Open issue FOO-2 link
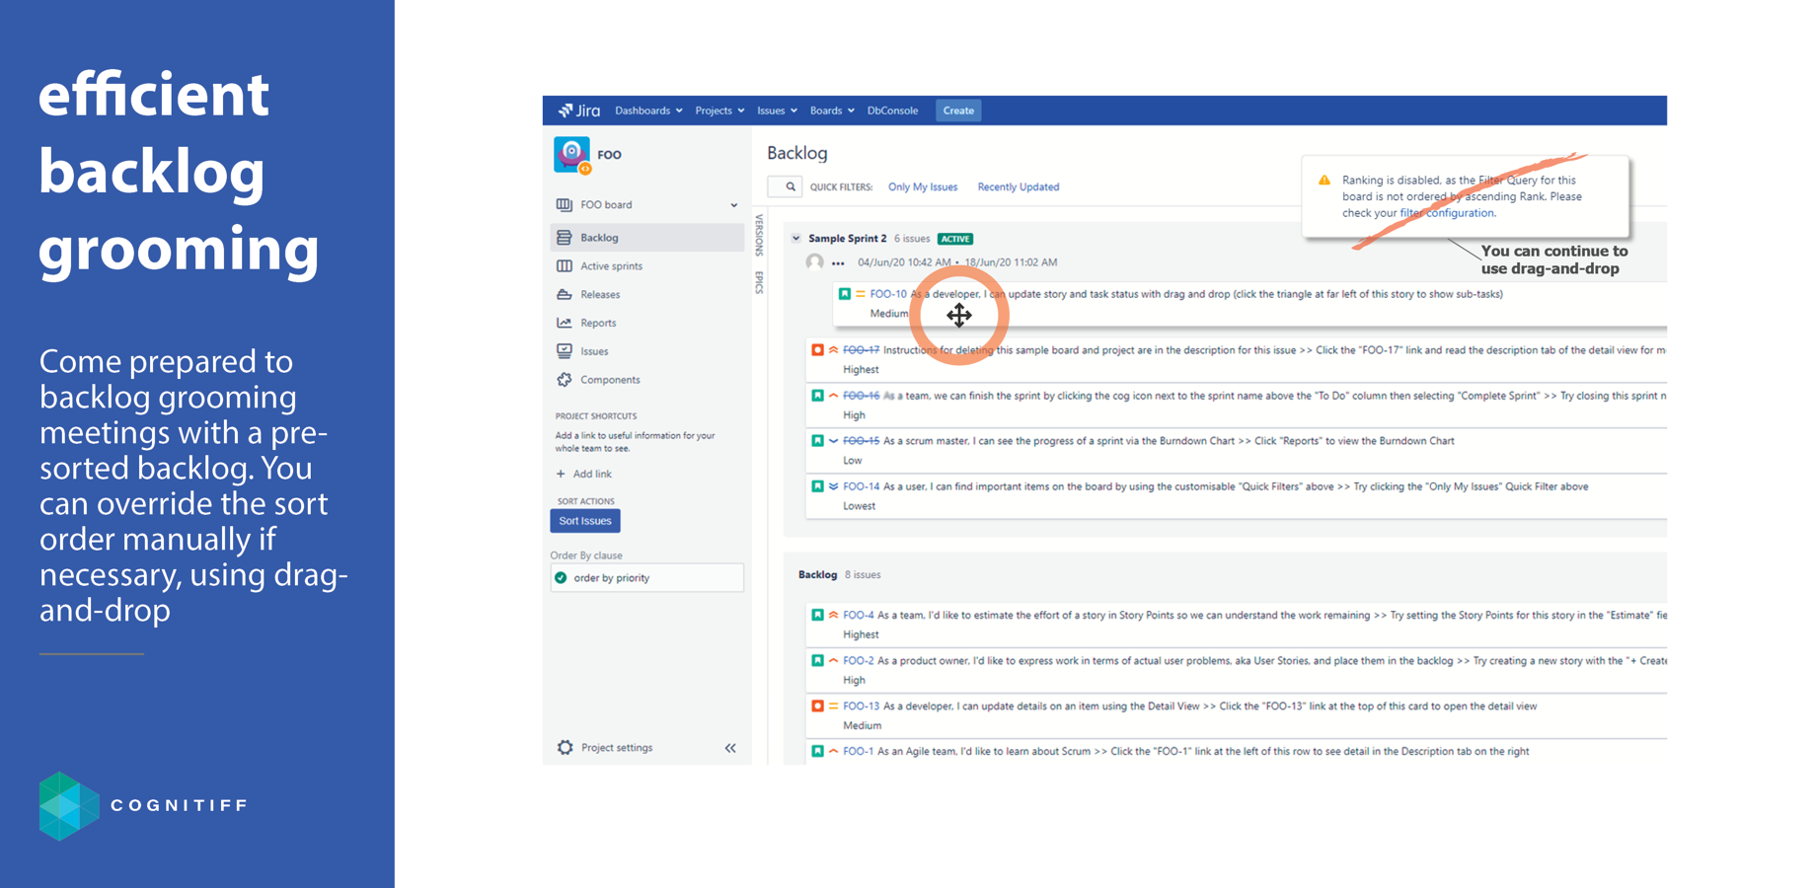Screen dimensions: 1815x888 (859, 661)
